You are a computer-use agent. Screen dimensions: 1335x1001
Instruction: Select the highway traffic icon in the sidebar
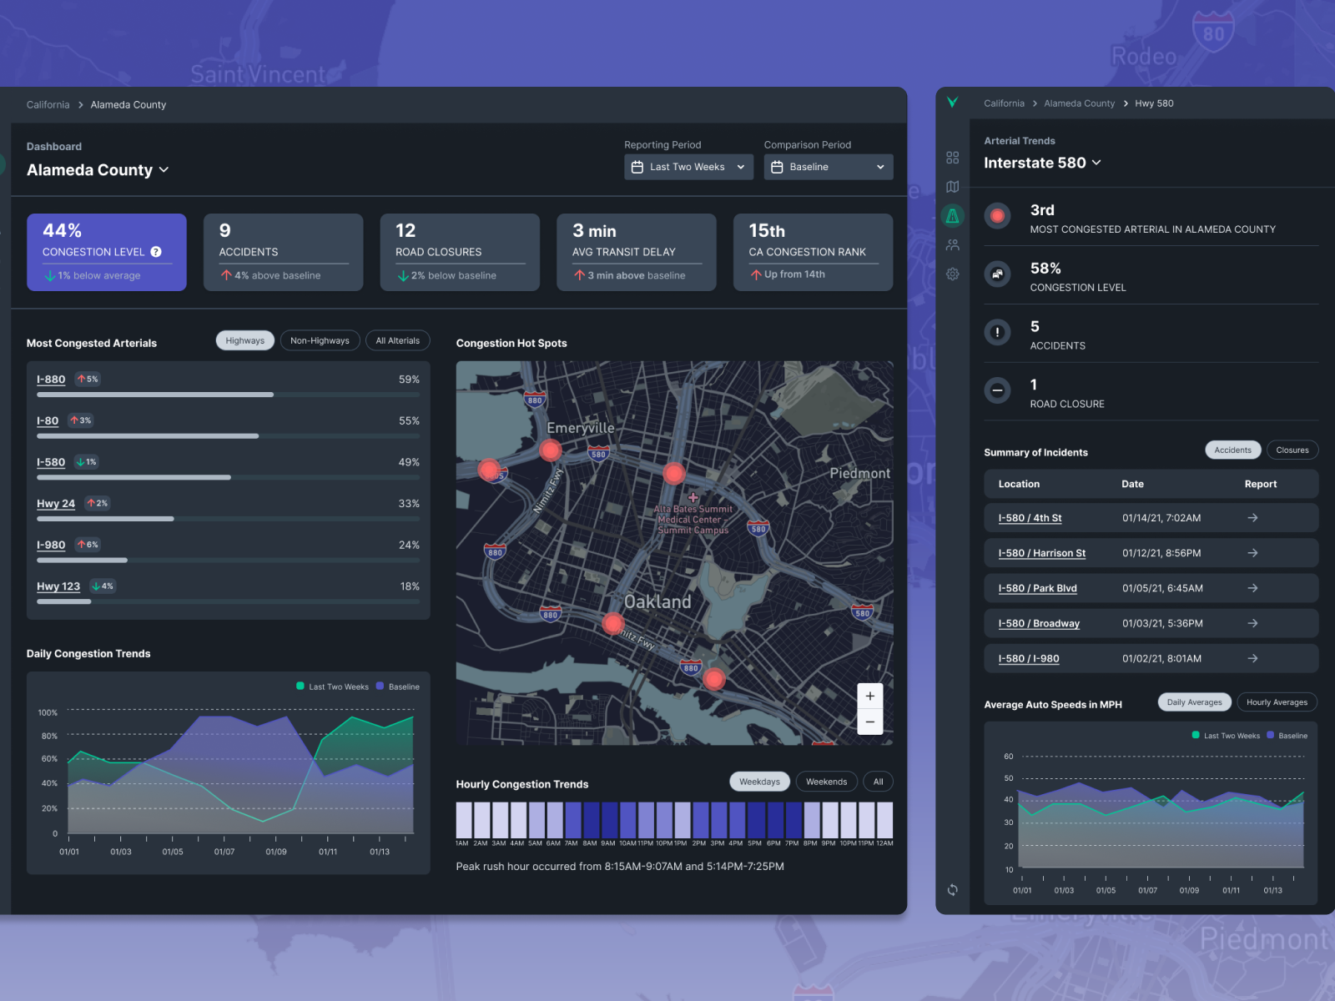tap(953, 215)
